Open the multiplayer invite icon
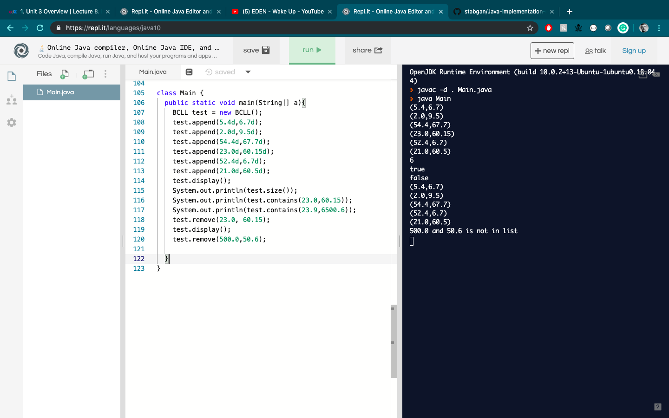 (x=11, y=99)
